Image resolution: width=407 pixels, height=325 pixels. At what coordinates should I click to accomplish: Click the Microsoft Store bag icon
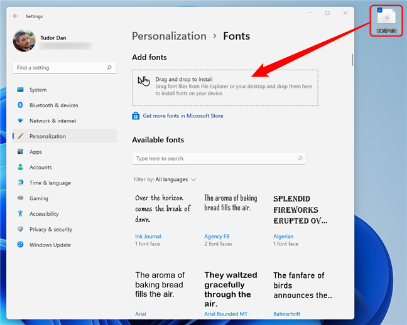click(136, 115)
